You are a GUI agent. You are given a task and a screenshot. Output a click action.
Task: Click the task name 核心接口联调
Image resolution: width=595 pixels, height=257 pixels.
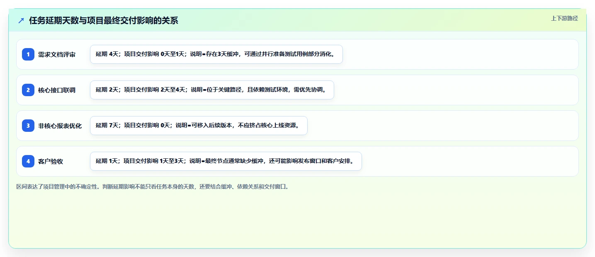[57, 90]
